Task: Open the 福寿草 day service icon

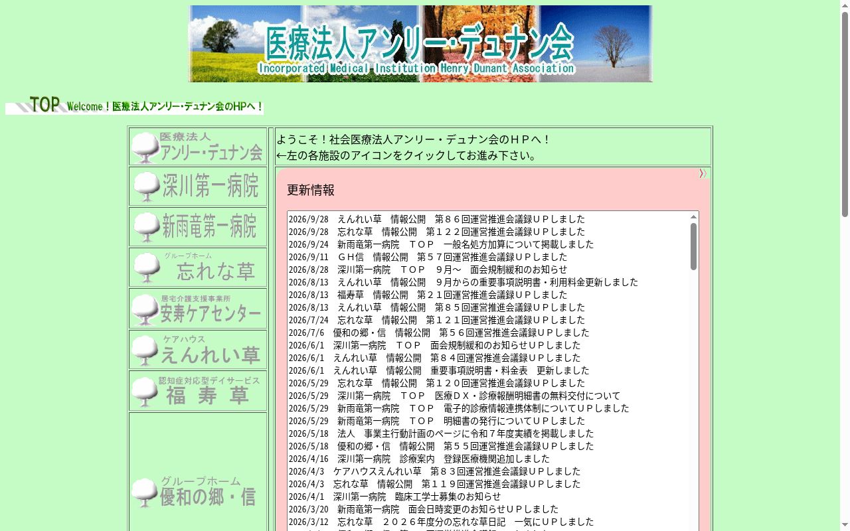Action: tap(198, 391)
